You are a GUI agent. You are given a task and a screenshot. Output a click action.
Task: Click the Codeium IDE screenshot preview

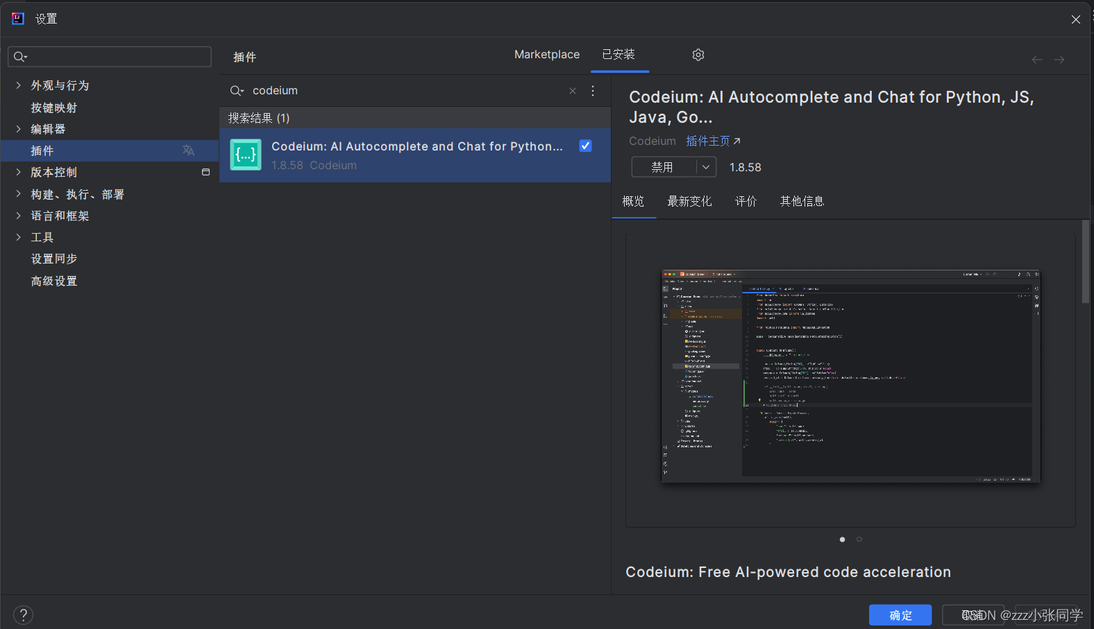(x=851, y=377)
